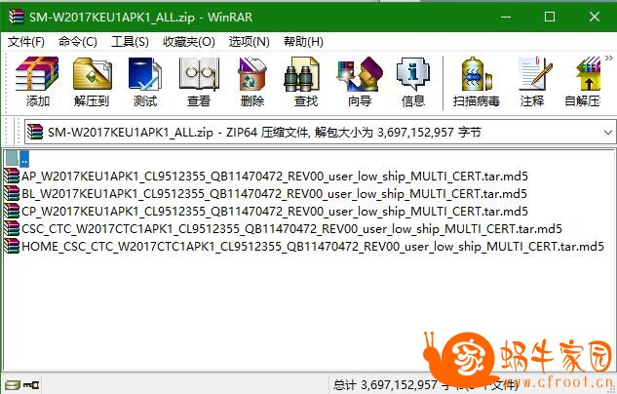Click the archive icon beside CSC_CTC file

click(x=12, y=228)
